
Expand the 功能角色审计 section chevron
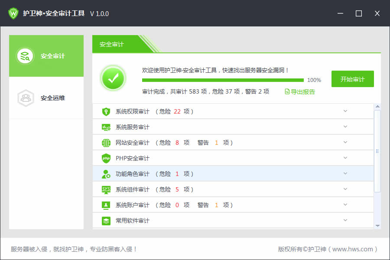pyautogui.click(x=345, y=173)
